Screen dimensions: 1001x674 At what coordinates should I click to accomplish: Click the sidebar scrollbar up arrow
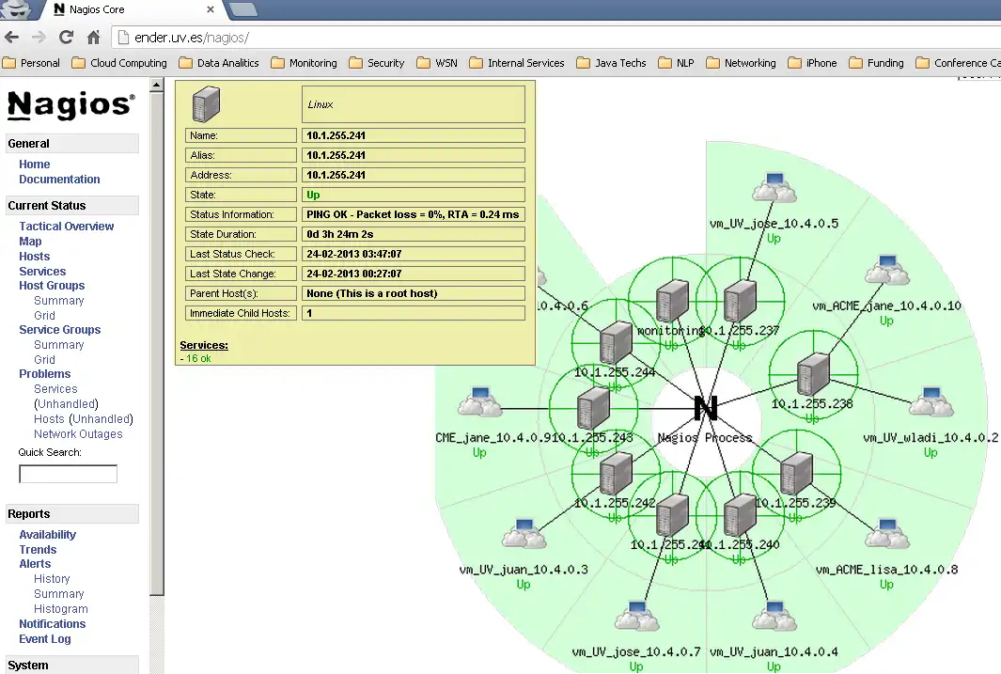coord(156,85)
